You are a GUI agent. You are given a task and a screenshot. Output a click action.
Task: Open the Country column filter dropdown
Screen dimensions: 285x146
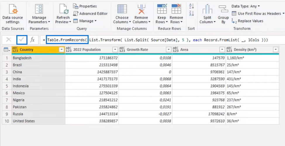[x=62, y=50]
